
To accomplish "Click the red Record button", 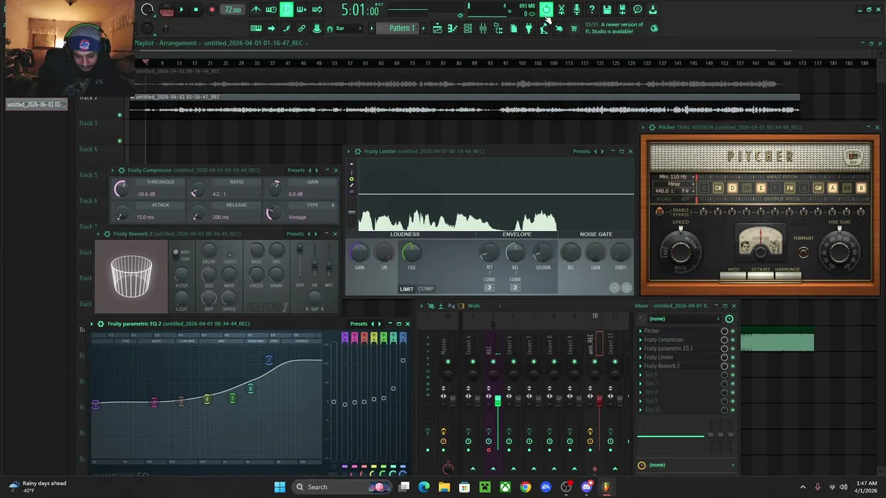I will tap(212, 10).
